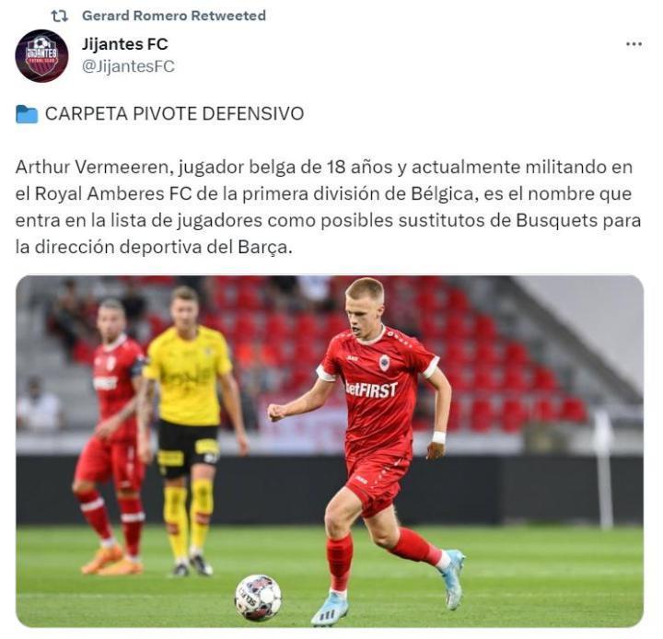Click the soccer ball in the photo
Image resolution: width=663 pixels, height=639 pixels.
tap(258, 598)
